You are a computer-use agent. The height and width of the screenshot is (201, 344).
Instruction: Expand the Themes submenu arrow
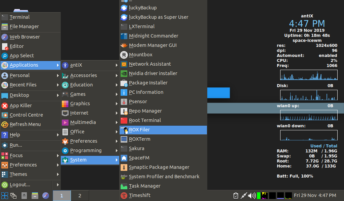58,174
